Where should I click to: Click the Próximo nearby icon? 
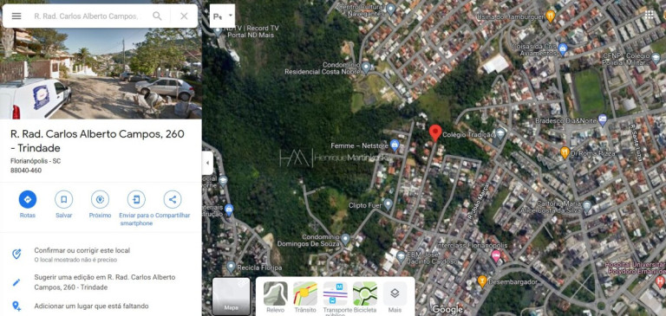(x=100, y=199)
